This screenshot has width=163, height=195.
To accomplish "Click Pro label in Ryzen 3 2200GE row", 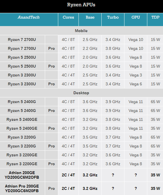I will click(x=51, y=164).
